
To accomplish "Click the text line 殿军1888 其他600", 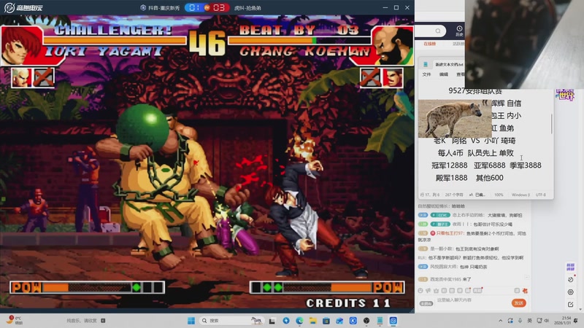I will [469, 178].
